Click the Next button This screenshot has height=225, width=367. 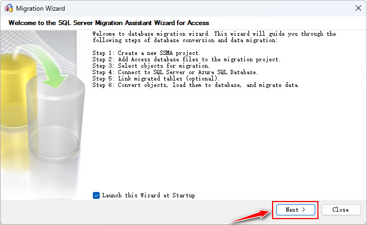click(296, 210)
